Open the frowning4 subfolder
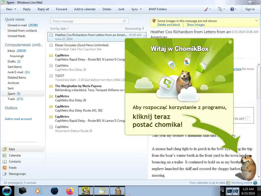Image resolution: width=261 pixels, height=196 pixels. point(17,56)
